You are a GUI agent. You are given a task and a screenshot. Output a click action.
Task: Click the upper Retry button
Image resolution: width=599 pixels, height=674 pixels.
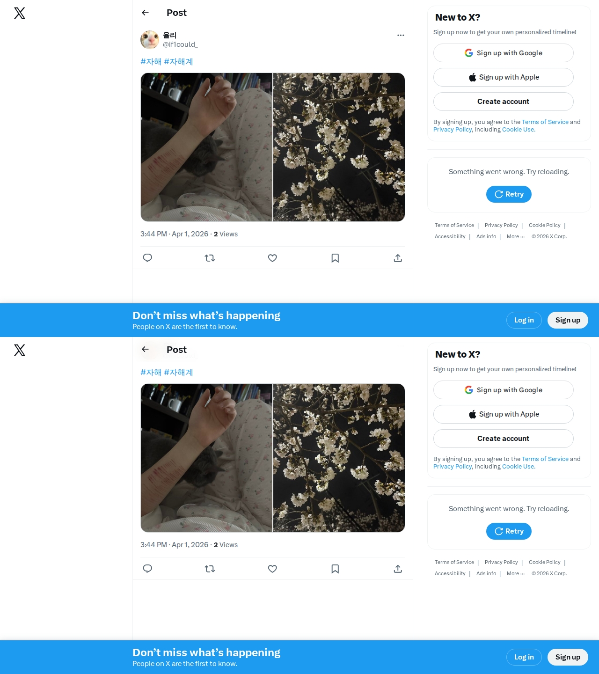[x=509, y=194]
